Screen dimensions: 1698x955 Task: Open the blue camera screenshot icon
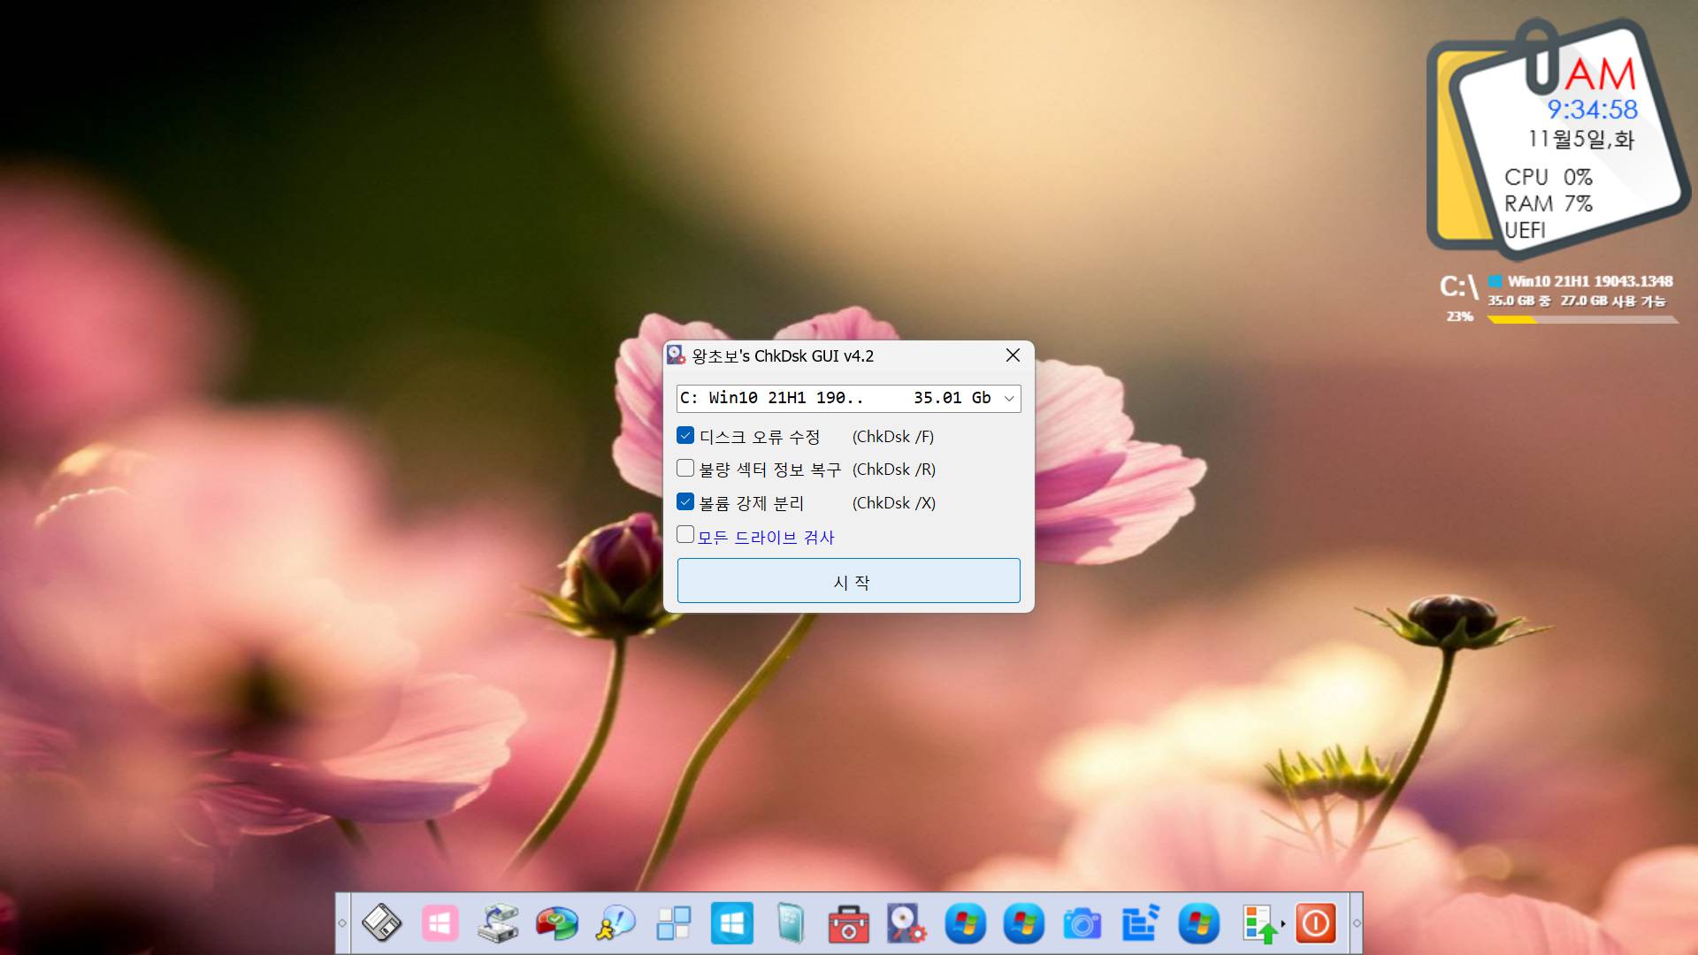(1082, 924)
